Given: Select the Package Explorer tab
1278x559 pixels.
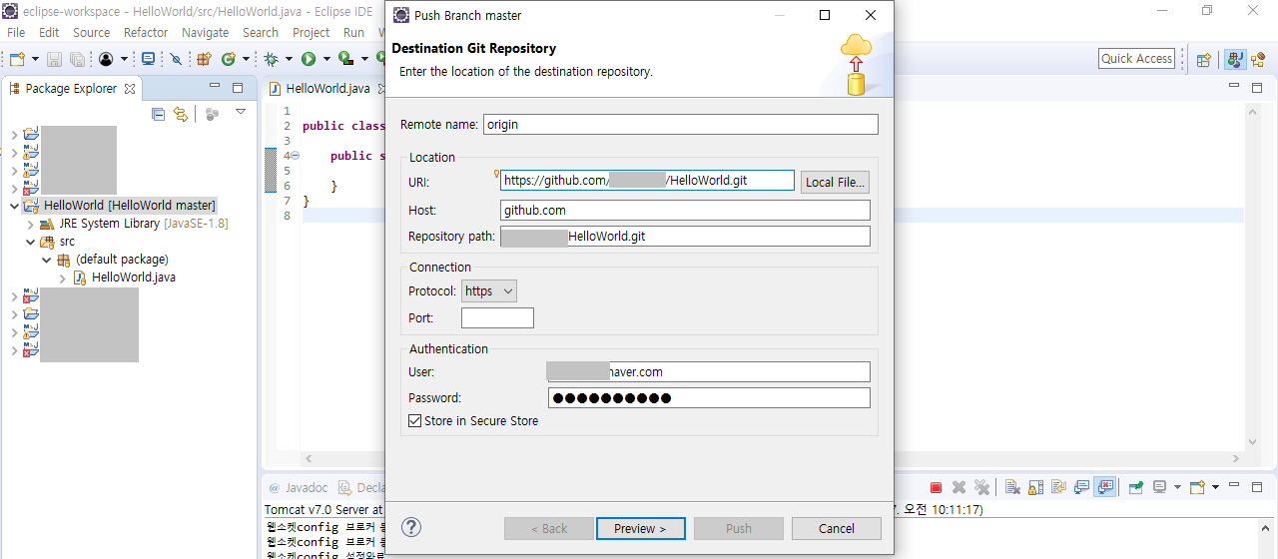Looking at the screenshot, I should [x=71, y=88].
